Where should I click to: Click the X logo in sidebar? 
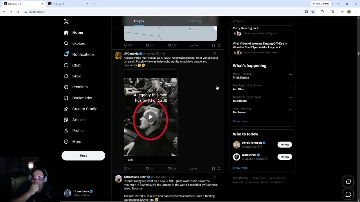[x=66, y=22]
